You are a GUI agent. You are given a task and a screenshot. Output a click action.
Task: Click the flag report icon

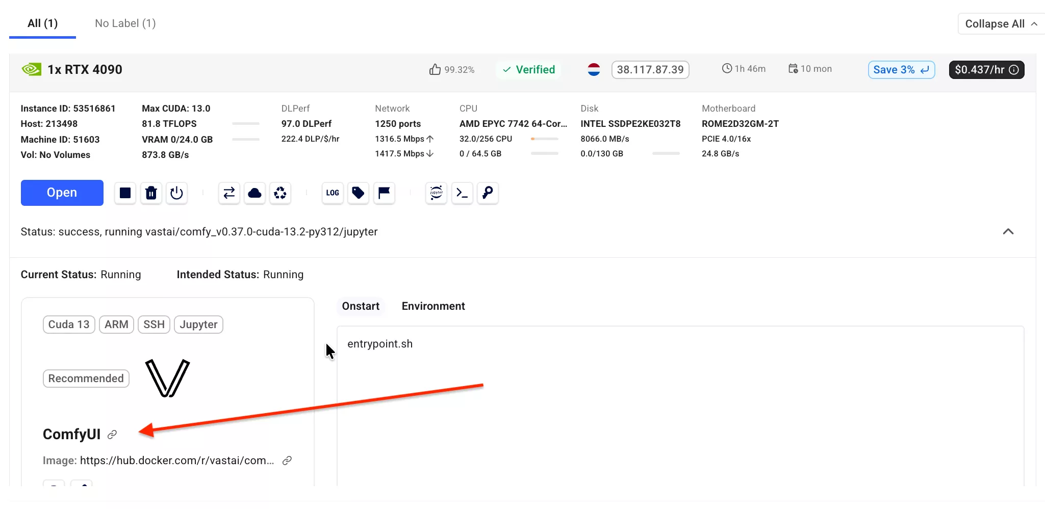click(384, 193)
